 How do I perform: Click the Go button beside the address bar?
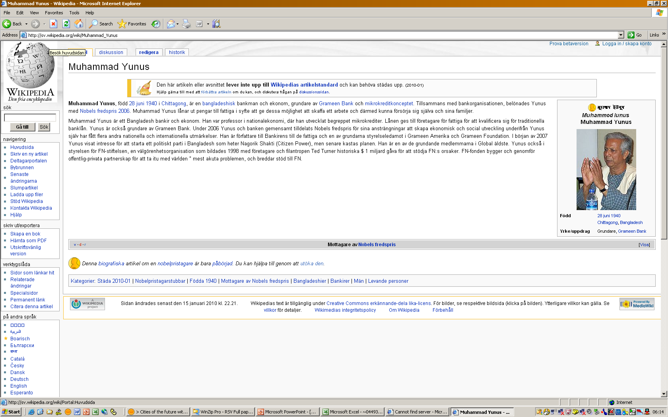coord(635,35)
